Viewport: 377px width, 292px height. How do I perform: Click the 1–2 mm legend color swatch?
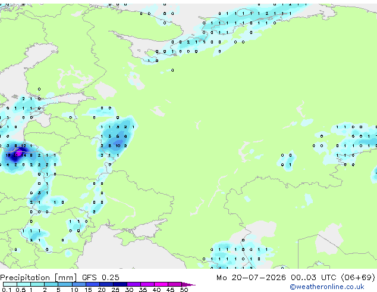[37, 284]
